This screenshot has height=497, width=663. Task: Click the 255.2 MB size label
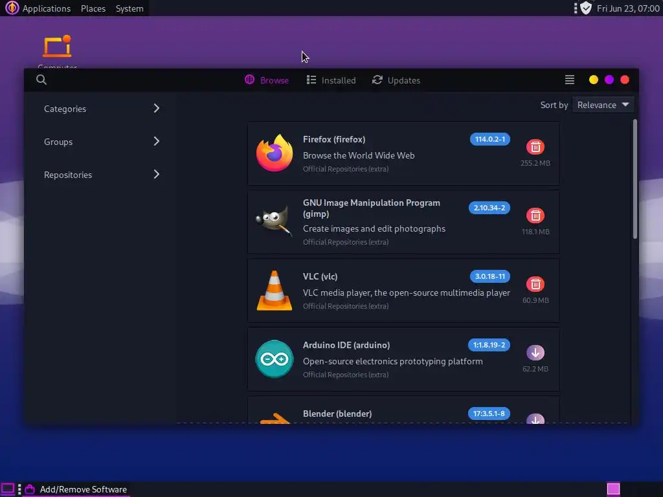[535, 163]
